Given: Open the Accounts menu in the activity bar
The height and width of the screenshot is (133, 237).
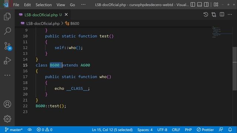Looking at the screenshot, I should click(7, 104).
